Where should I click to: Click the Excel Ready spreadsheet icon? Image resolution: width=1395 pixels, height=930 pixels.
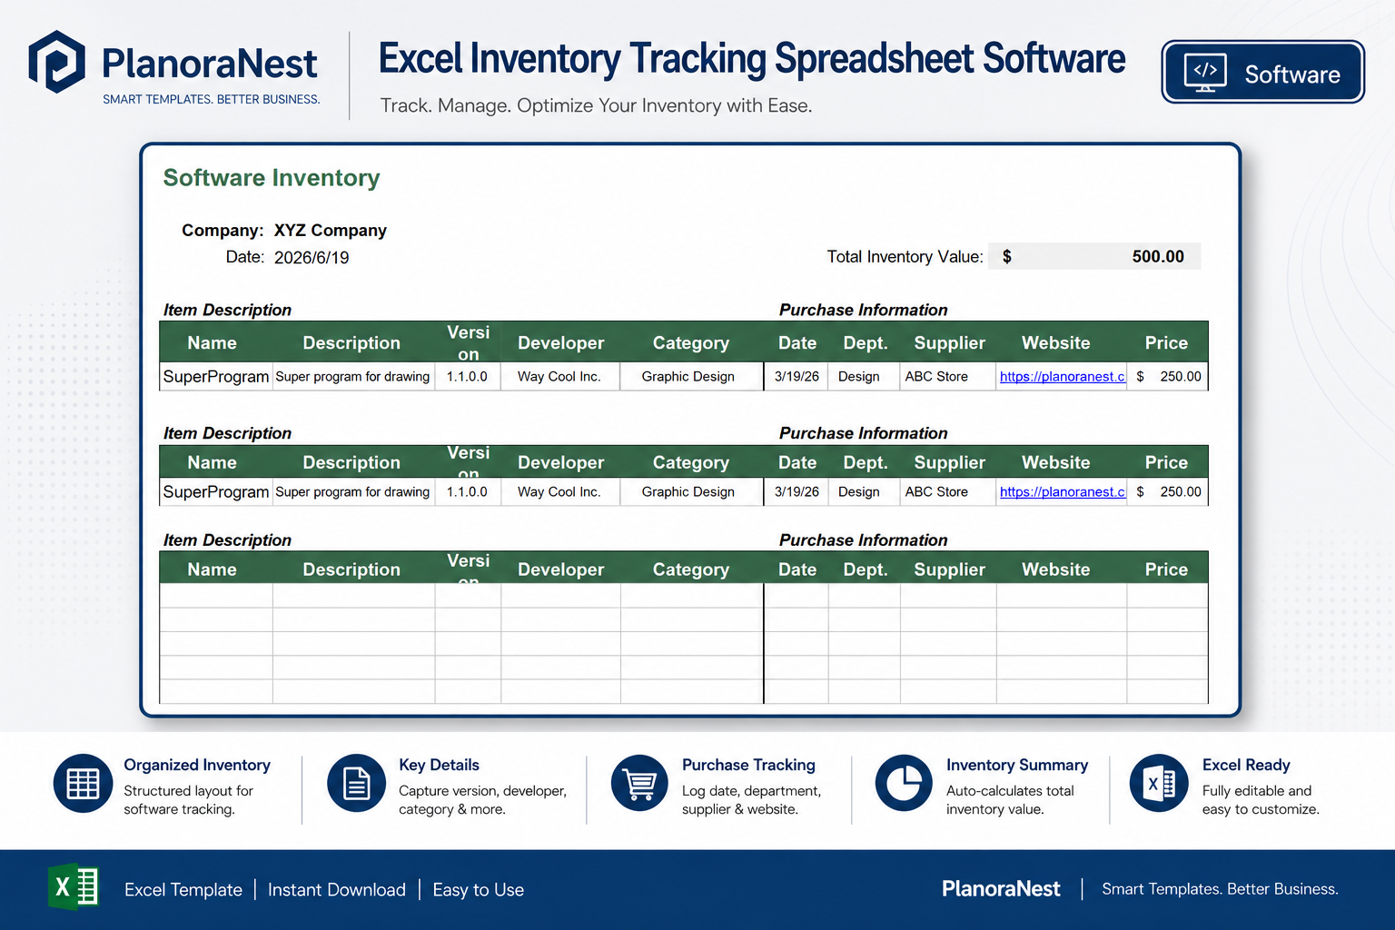pos(1159,783)
